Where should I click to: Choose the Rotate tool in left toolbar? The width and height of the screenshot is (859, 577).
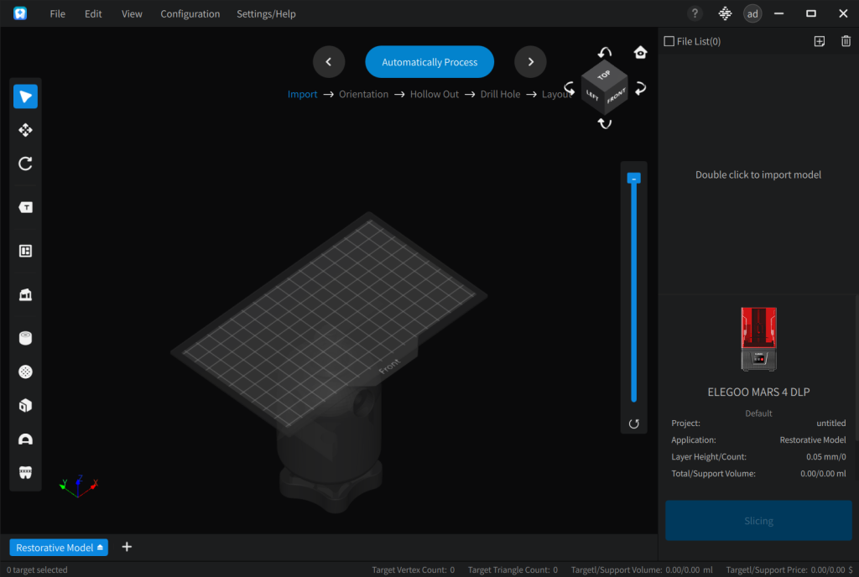[x=25, y=164]
